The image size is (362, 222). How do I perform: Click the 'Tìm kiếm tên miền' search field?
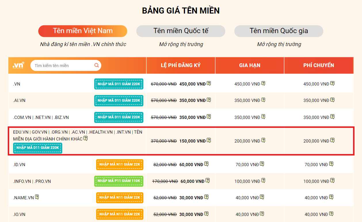click(x=62, y=66)
